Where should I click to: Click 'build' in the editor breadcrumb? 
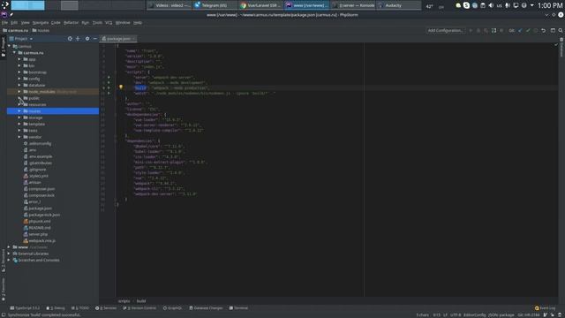tap(141, 301)
